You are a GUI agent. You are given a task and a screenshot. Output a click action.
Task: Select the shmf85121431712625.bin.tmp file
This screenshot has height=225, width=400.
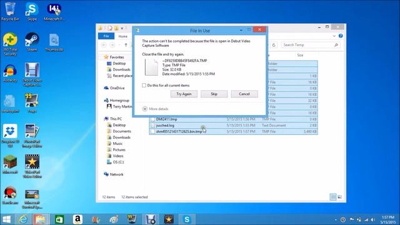(x=179, y=131)
